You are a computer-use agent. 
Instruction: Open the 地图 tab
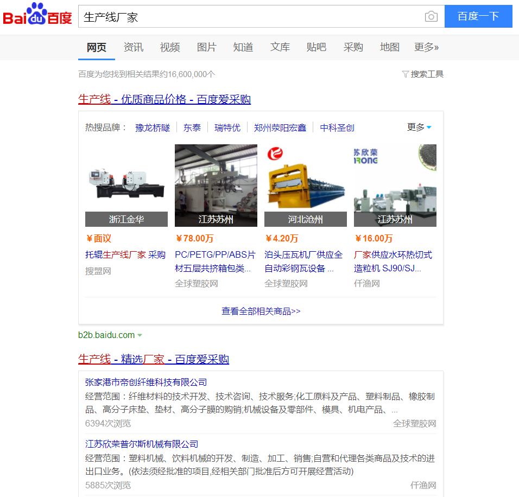(390, 47)
